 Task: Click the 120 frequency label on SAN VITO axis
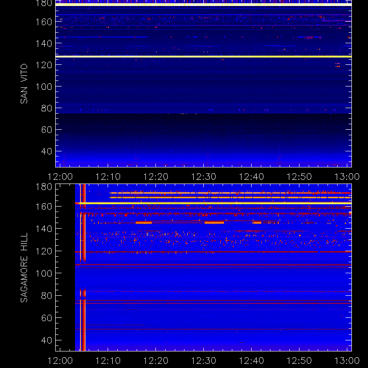point(44,65)
